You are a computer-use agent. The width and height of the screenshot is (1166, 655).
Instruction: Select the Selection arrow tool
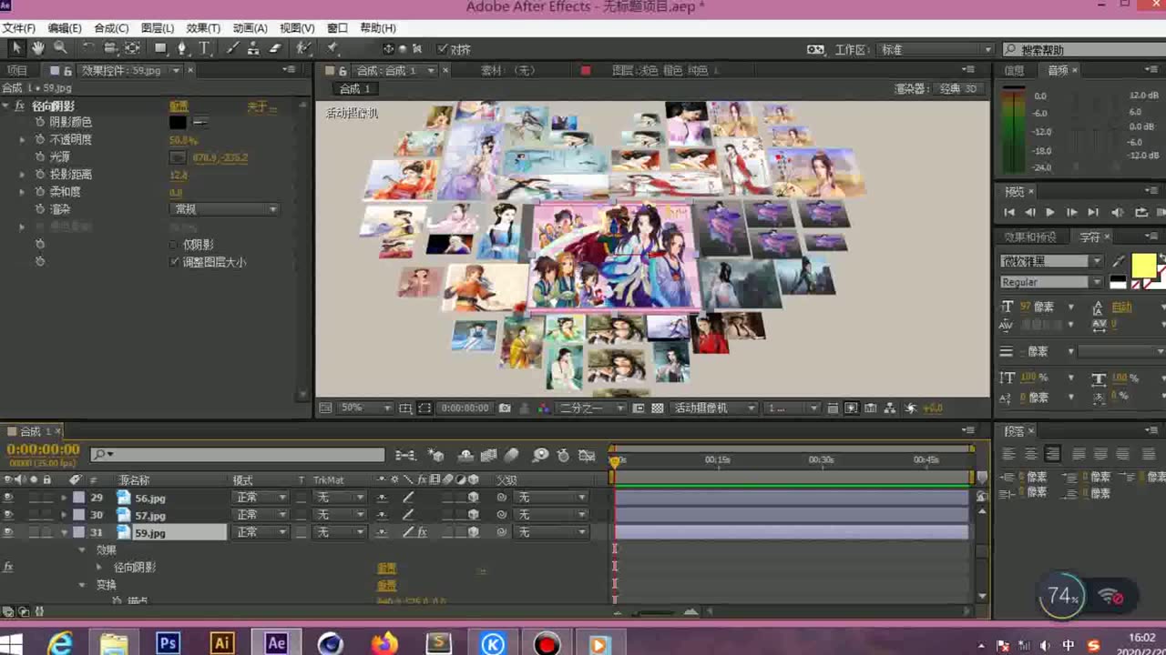[16, 48]
